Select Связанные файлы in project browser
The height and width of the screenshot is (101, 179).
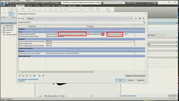click(11, 35)
